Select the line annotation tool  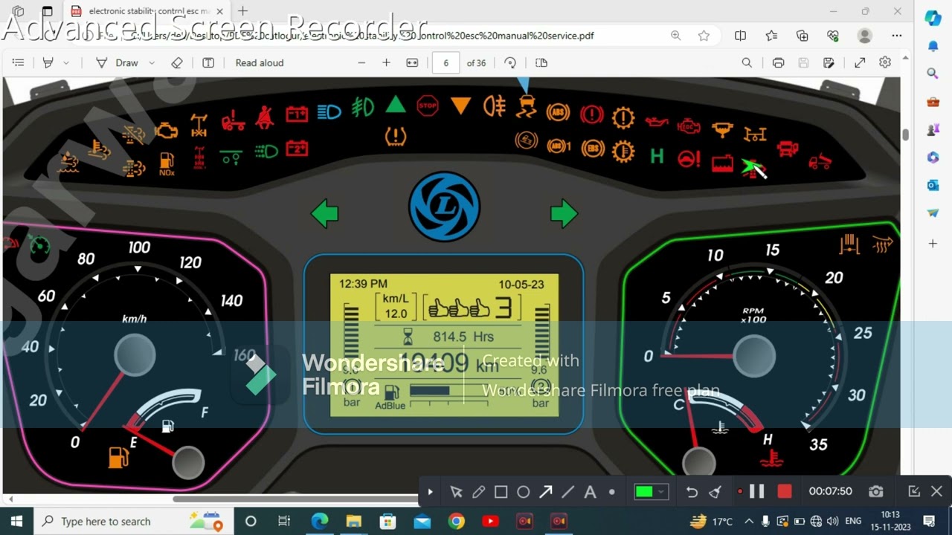(567, 492)
